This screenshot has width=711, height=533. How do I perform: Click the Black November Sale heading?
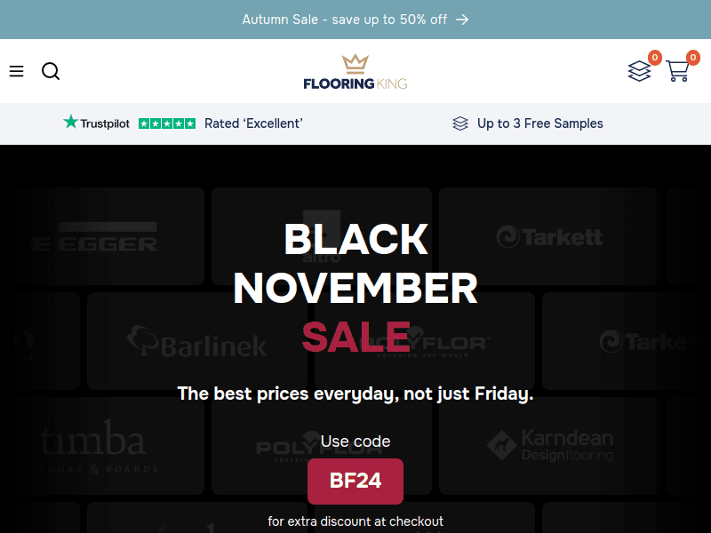(x=355, y=288)
